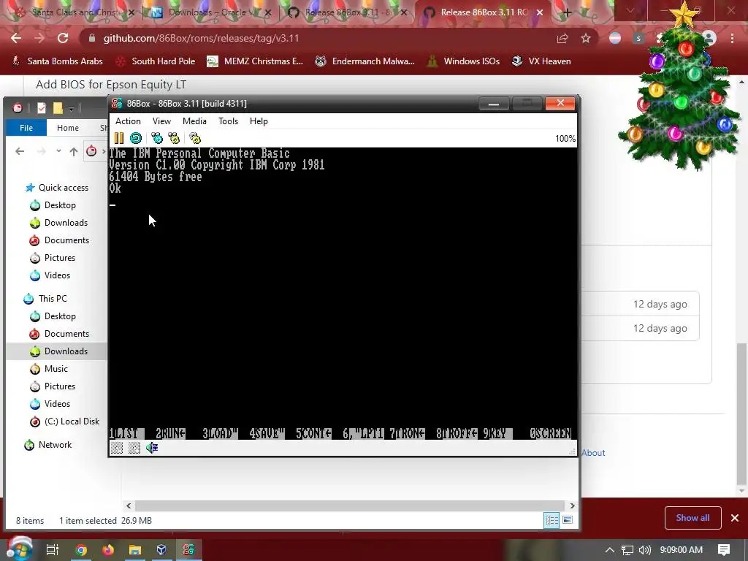Click the sound speaker icon in 86Box status bar
Screen dimensions: 748x561
(x=152, y=448)
